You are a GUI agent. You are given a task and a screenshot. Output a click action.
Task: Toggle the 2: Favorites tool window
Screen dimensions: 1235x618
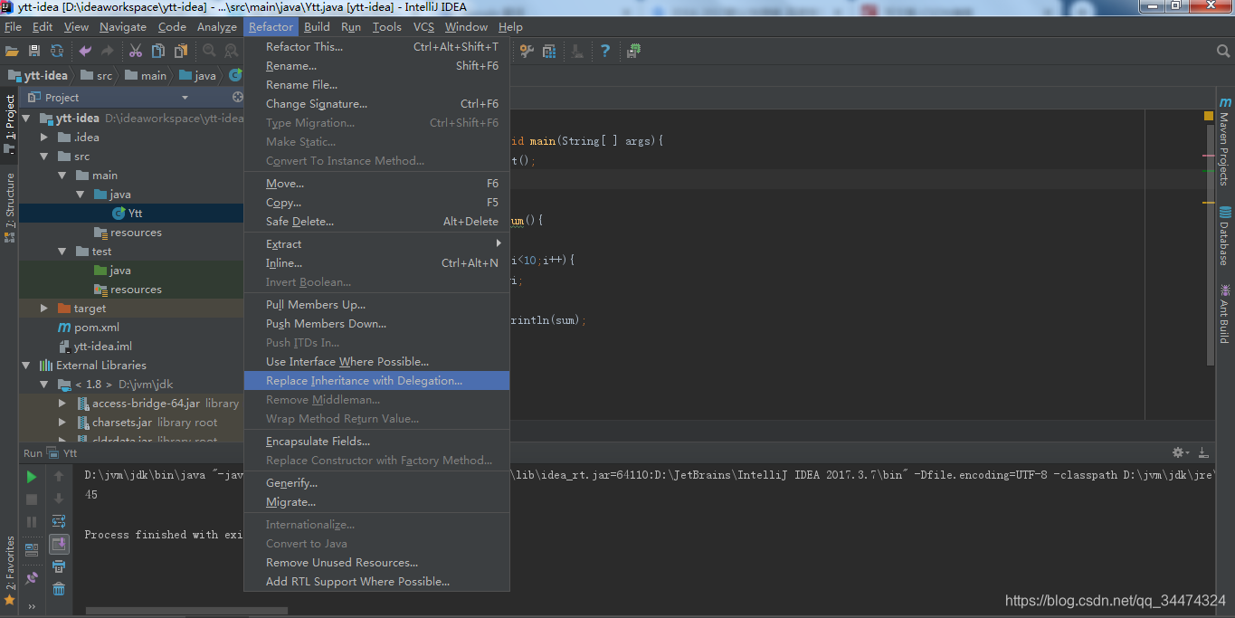9,570
